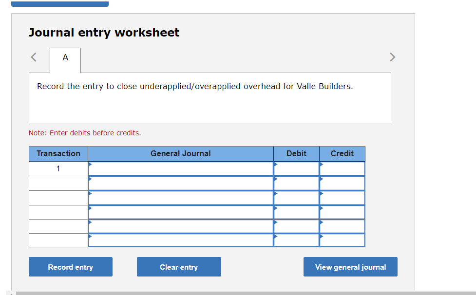Image resolution: width=476 pixels, height=295 pixels.
Task: Click the 'Note: Enter debits before credits.' text
Action: tap(85, 133)
